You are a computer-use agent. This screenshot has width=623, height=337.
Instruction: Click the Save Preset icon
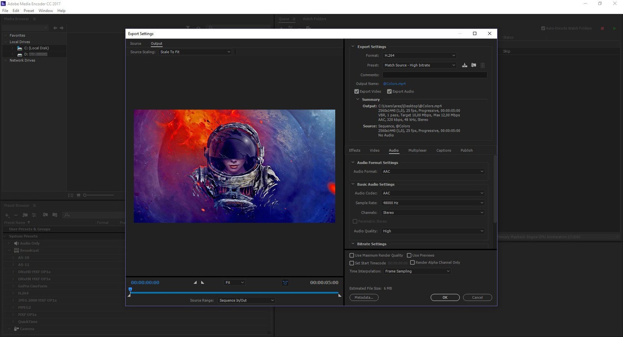[x=465, y=65]
